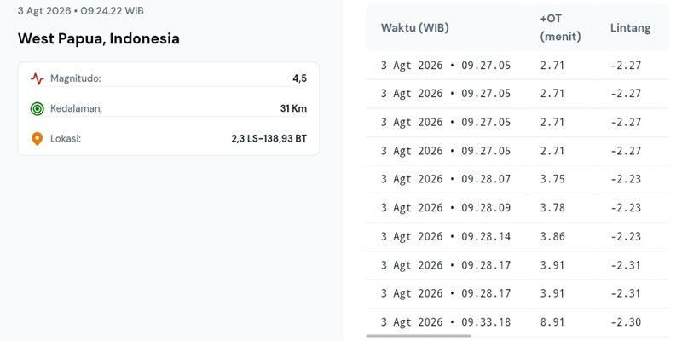Screen dimensions: 682x341
Task: Click the 2,3 LS-138,93 BT coordinates value
Action: click(269, 139)
